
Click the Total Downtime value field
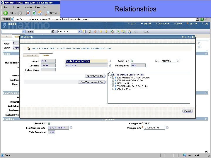click(x=51, y=132)
